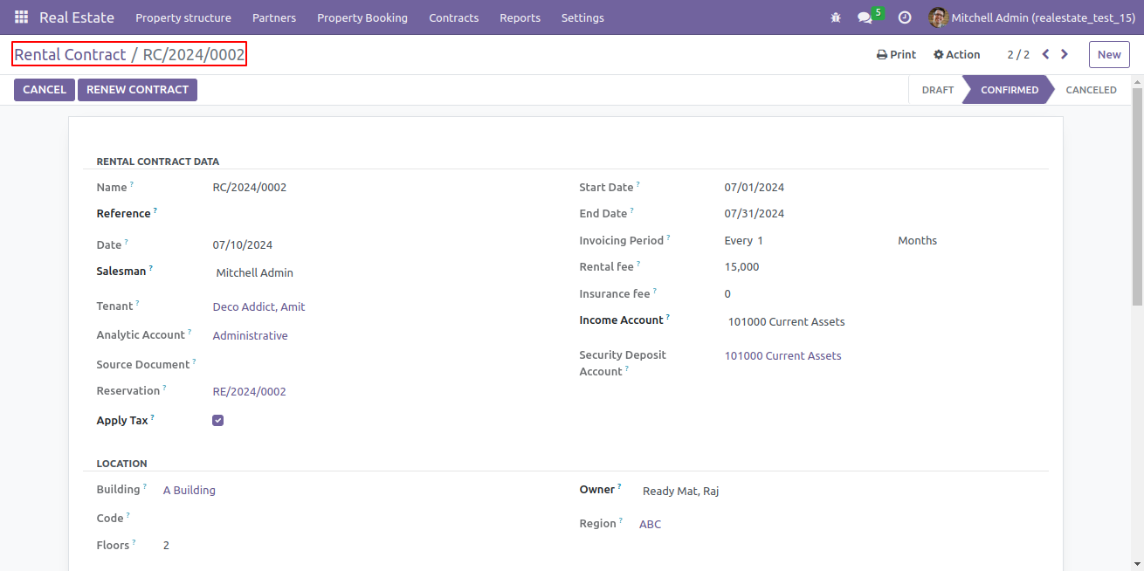This screenshot has height=571, width=1144.
Task: Go to next record arrow
Action: click(1065, 54)
